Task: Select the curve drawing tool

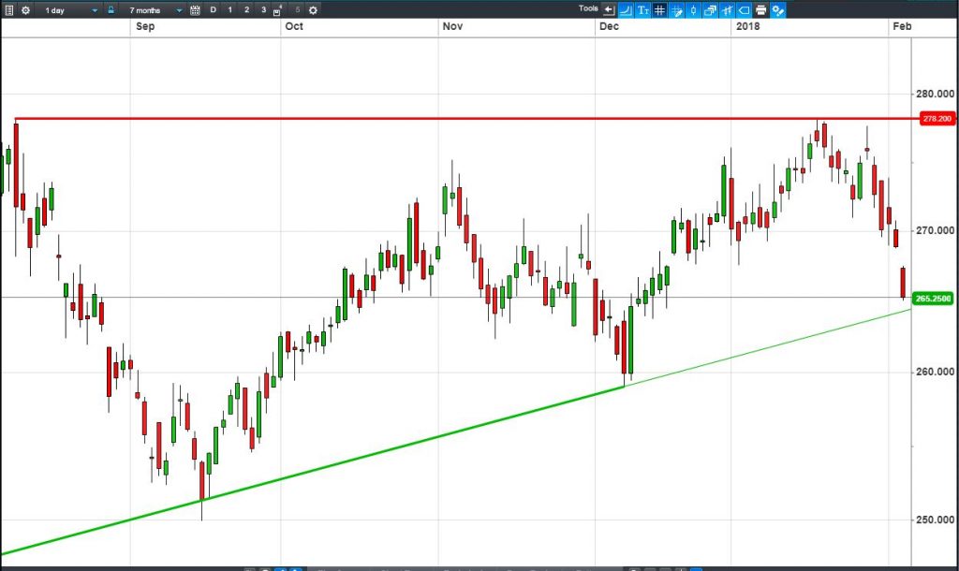Action: pos(626,9)
